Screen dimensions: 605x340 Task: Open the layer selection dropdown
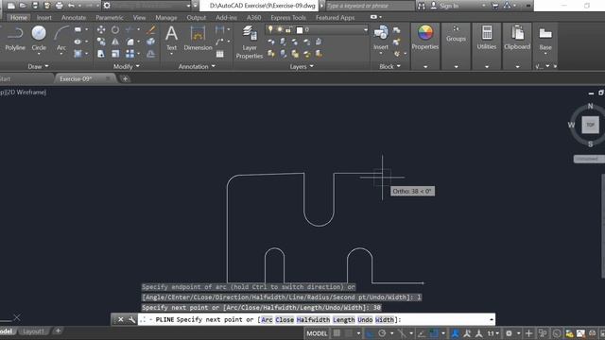[366, 29]
